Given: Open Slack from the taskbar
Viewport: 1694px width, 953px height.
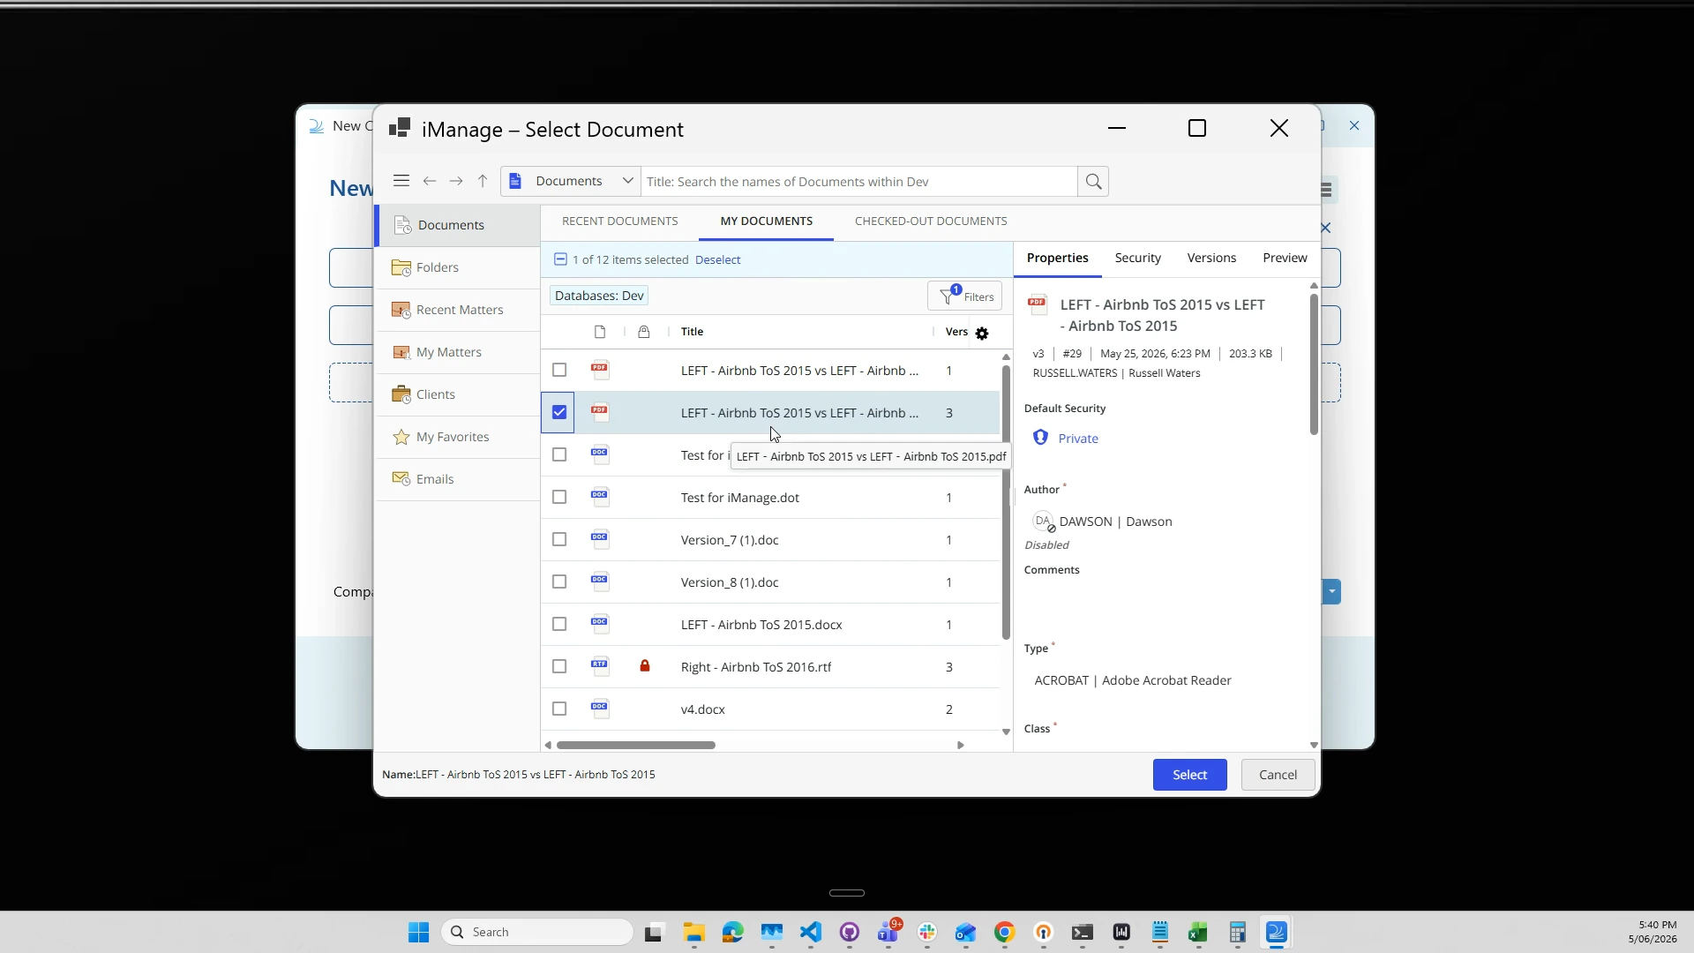Looking at the screenshot, I should pyautogui.click(x=927, y=933).
